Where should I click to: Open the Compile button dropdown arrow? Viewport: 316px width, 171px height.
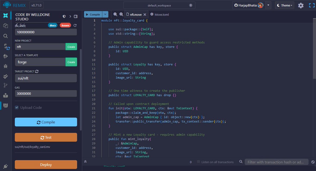pos(105,14)
